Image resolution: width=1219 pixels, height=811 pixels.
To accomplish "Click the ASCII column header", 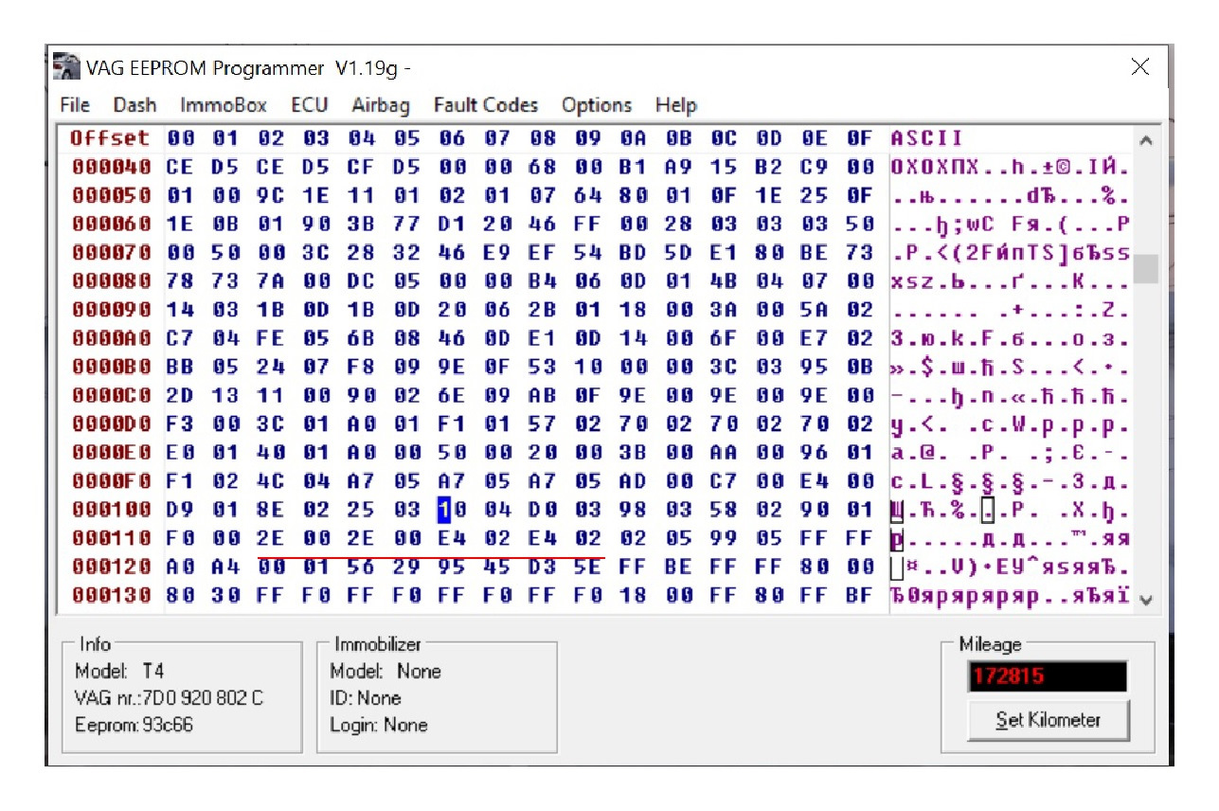I will 926,138.
